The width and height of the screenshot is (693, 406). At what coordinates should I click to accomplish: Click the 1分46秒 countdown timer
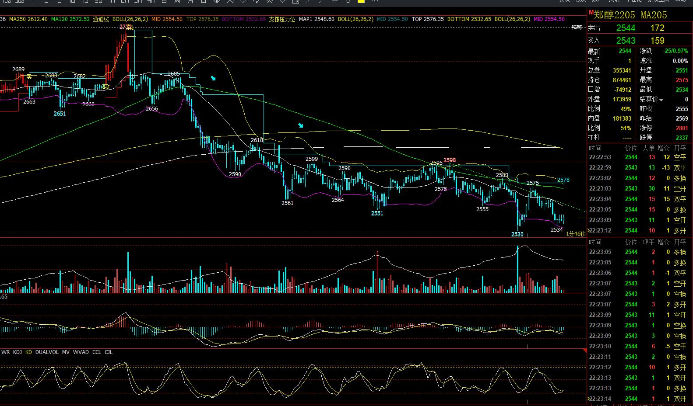tap(575, 234)
